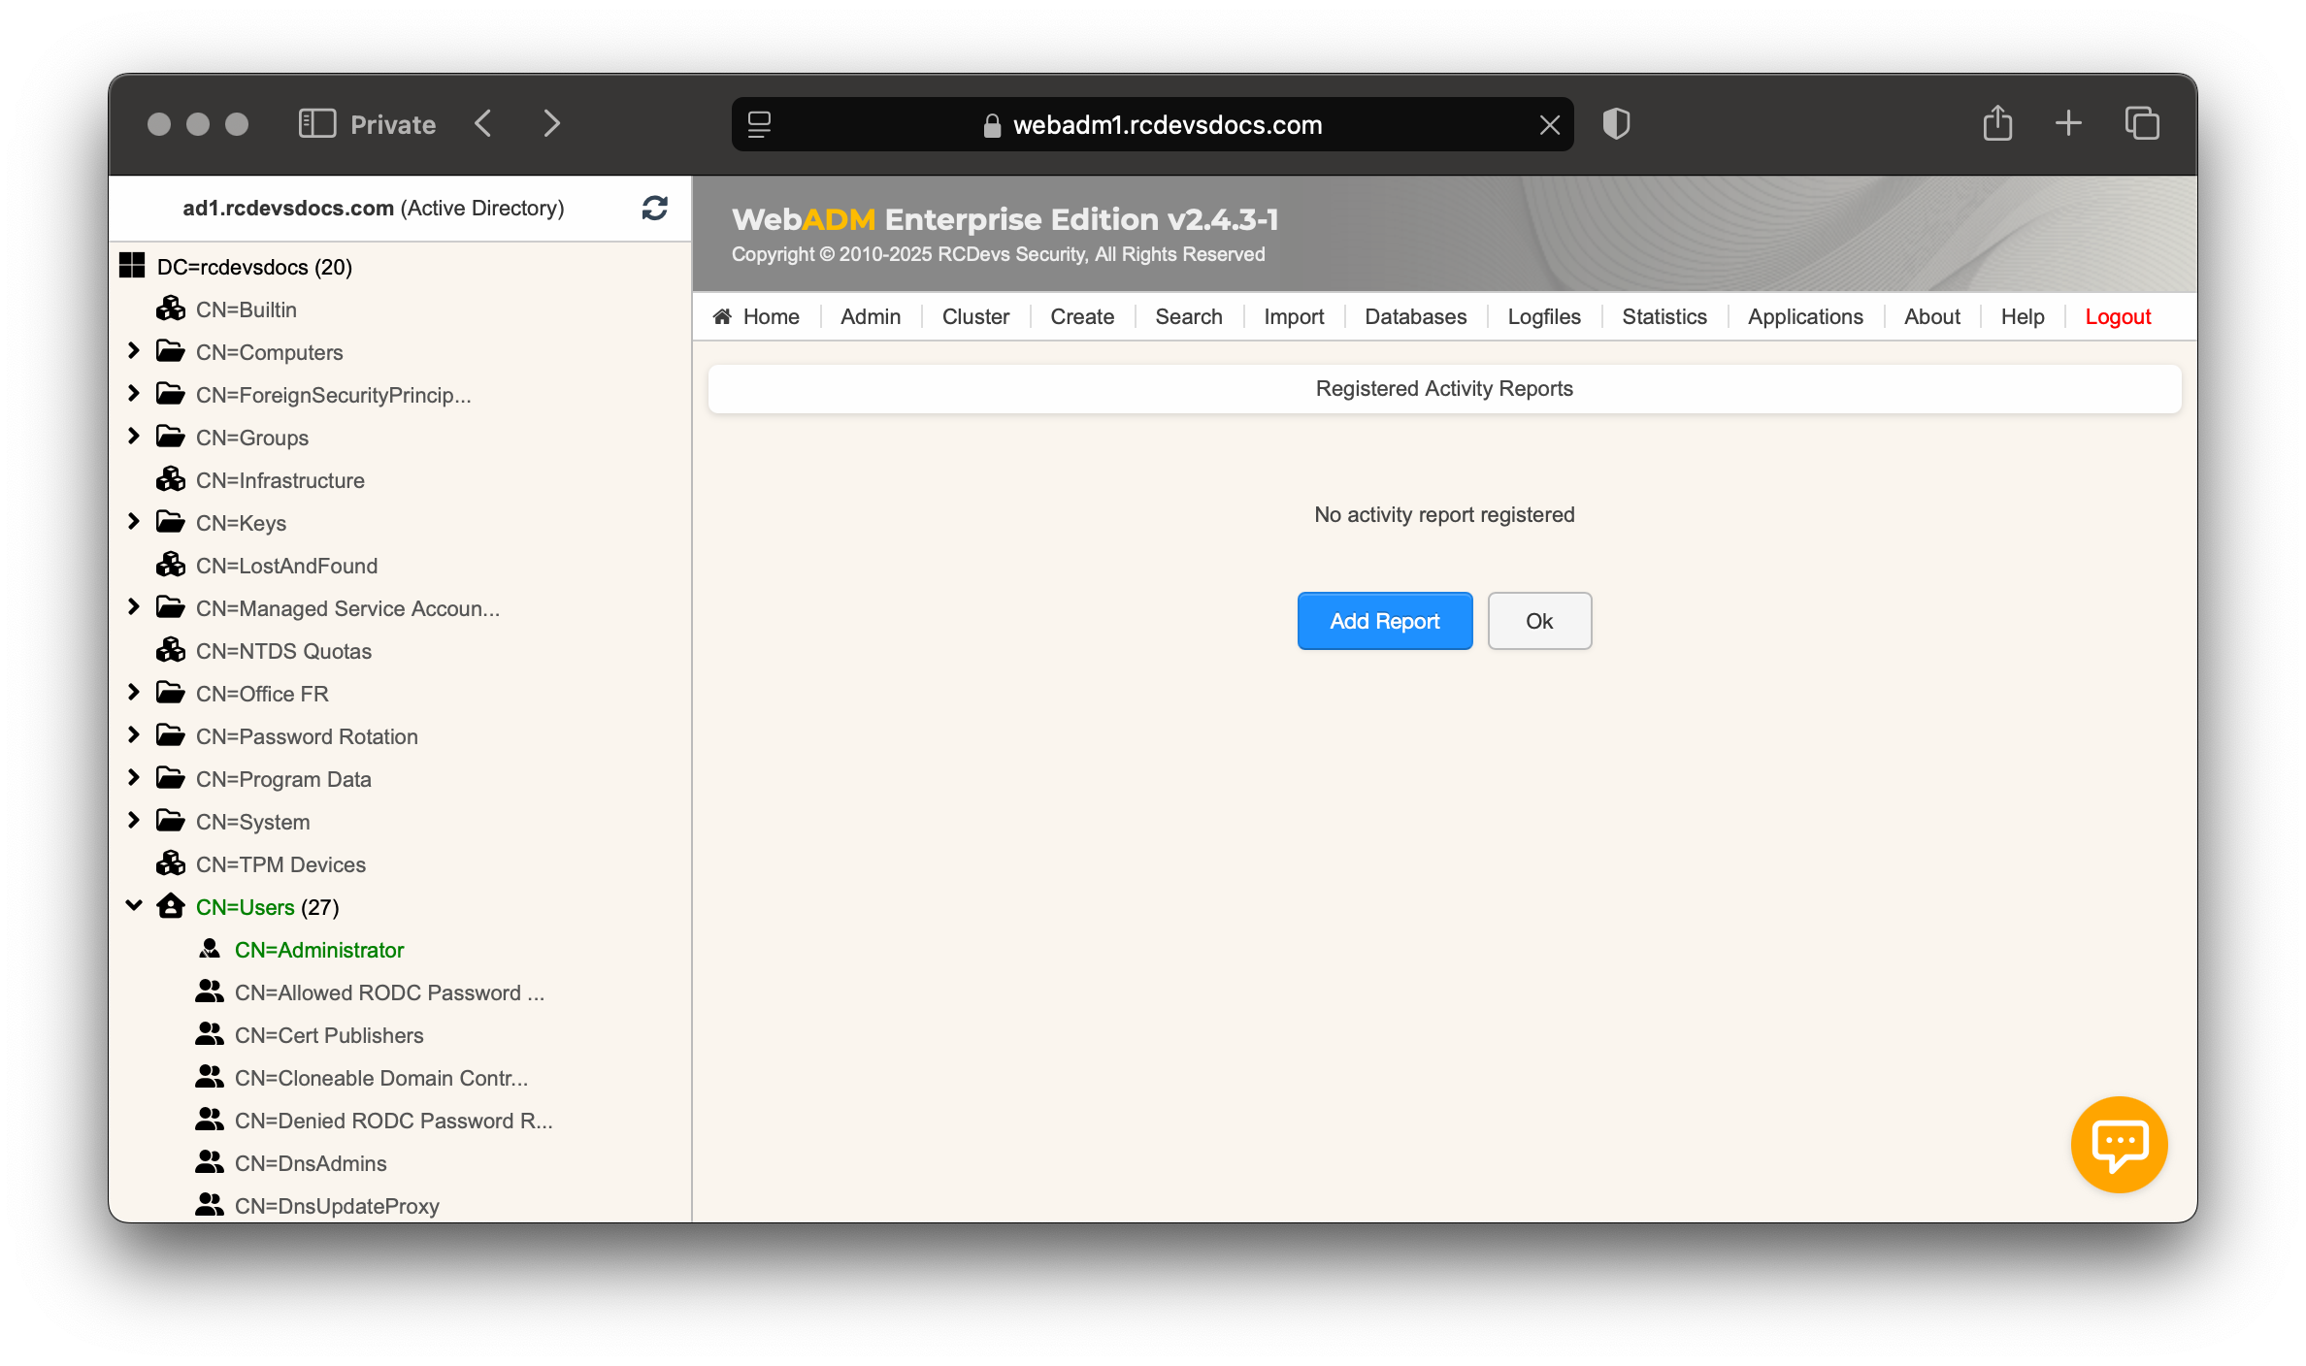Image resolution: width=2306 pixels, height=1366 pixels.
Task: Expand the CN=Groups tree node
Action: (134, 437)
